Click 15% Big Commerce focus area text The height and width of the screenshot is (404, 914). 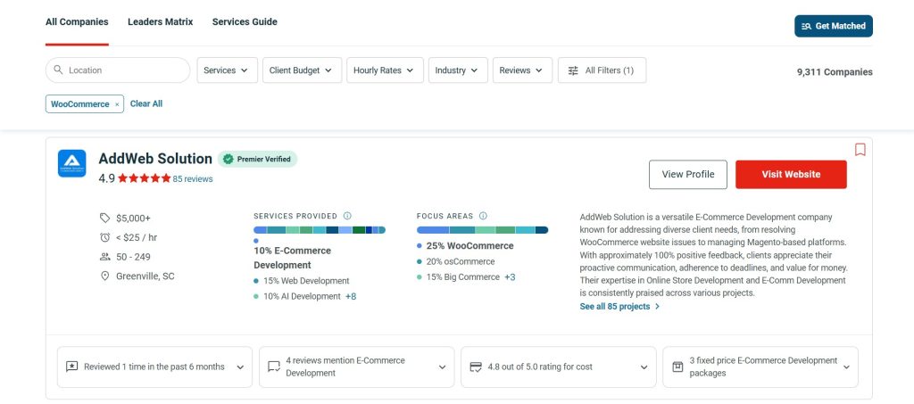[463, 277]
